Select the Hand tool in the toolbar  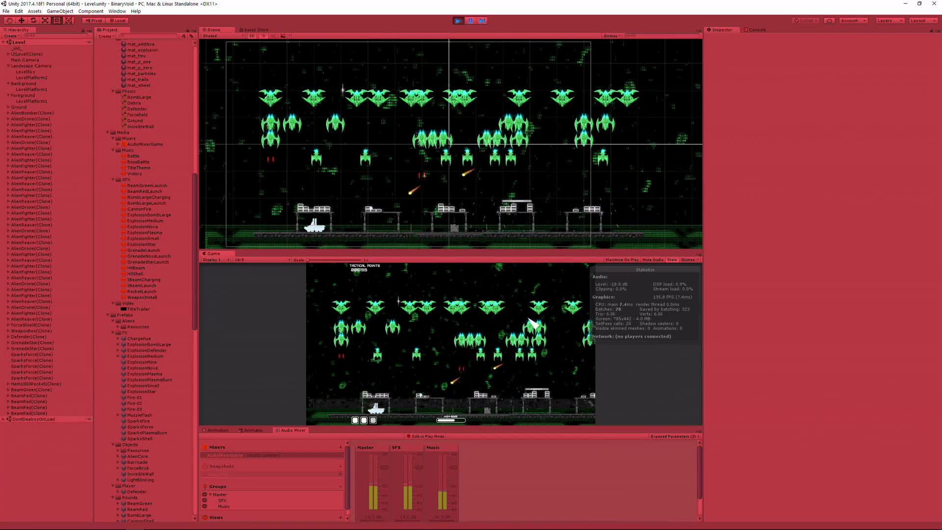9,20
